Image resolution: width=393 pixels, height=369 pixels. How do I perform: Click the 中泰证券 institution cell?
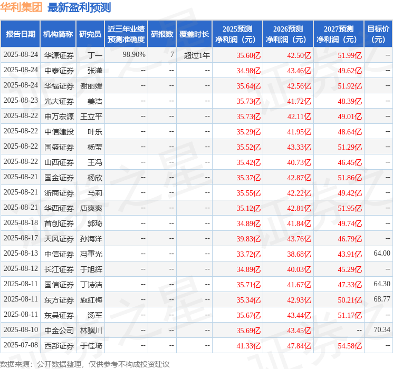[x=59, y=71]
